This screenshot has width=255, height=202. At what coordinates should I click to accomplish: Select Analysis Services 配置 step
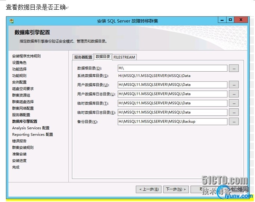[x=31, y=128]
